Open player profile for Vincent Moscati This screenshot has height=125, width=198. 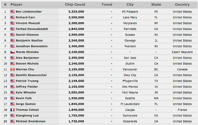tap(28, 23)
